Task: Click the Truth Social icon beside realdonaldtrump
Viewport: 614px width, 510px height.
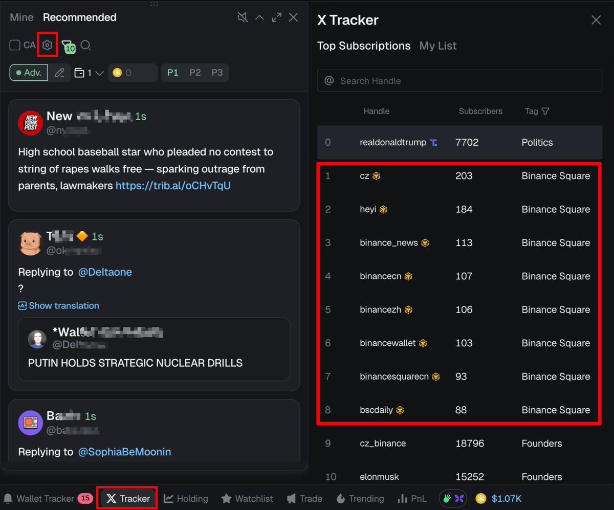Action: [433, 142]
